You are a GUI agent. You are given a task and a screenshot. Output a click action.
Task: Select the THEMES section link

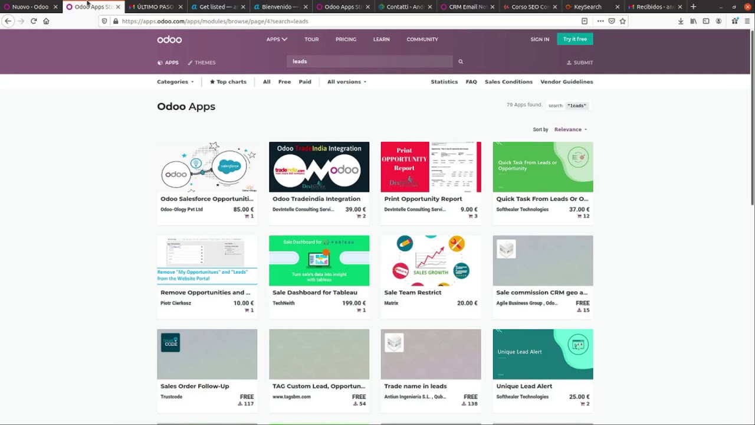pos(202,63)
